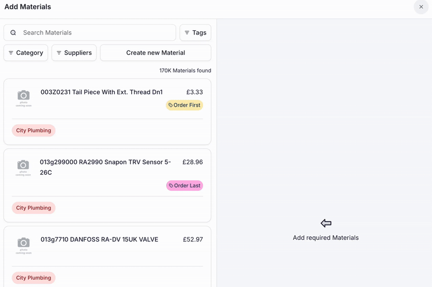
Task: Click camera icon for DANFOSS valve
Action: click(24, 245)
